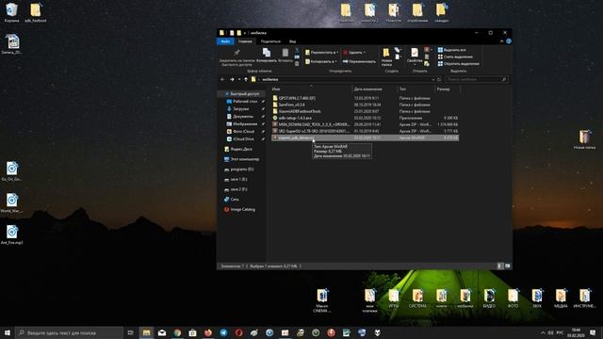Select the XiaomiADBFastbootTools folder row
The width and height of the screenshot is (603, 339).
tap(365, 111)
